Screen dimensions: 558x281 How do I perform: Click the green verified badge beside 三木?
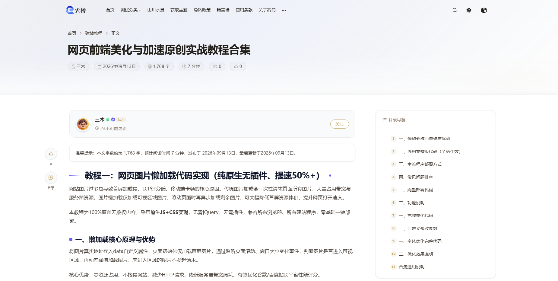(108, 120)
